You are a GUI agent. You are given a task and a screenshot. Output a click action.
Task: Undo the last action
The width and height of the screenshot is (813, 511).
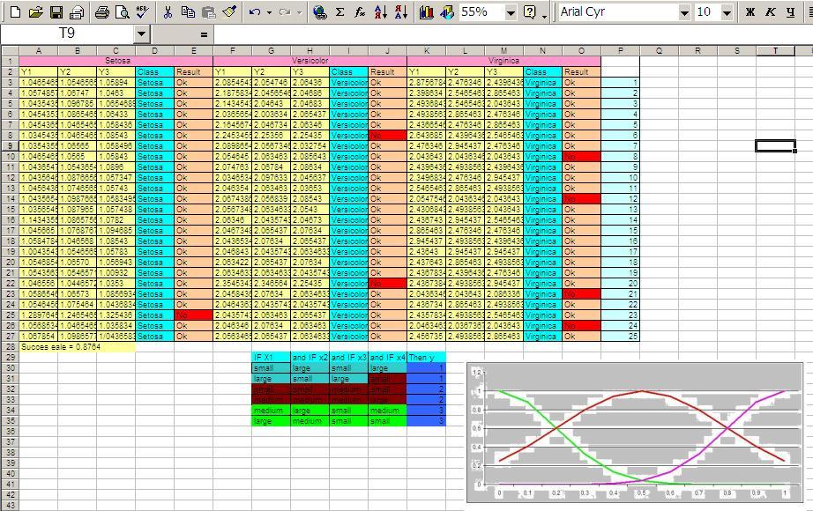[x=255, y=12]
